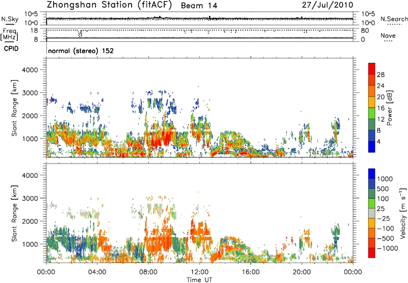Click the 1000 tick of velocity panel

(30, 244)
